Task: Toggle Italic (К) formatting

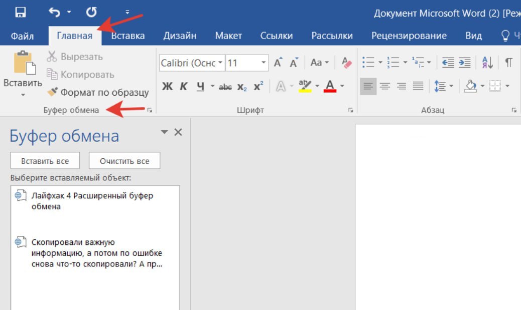Action: click(184, 87)
